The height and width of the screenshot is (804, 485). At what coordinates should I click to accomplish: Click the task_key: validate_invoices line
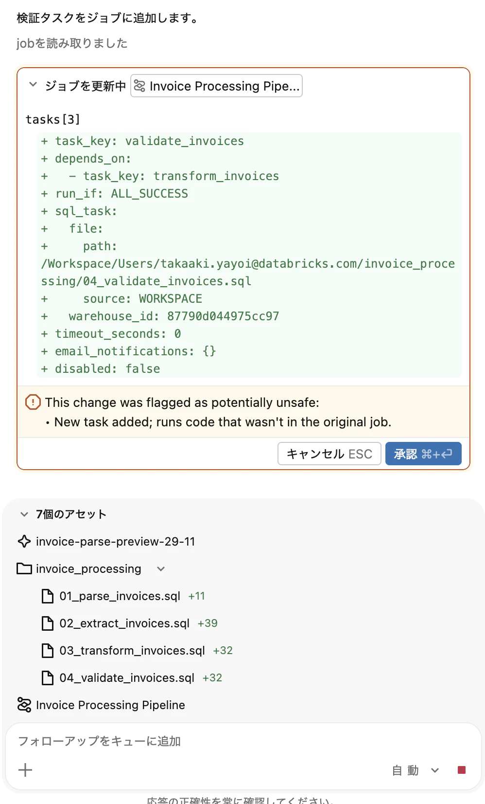coord(142,141)
